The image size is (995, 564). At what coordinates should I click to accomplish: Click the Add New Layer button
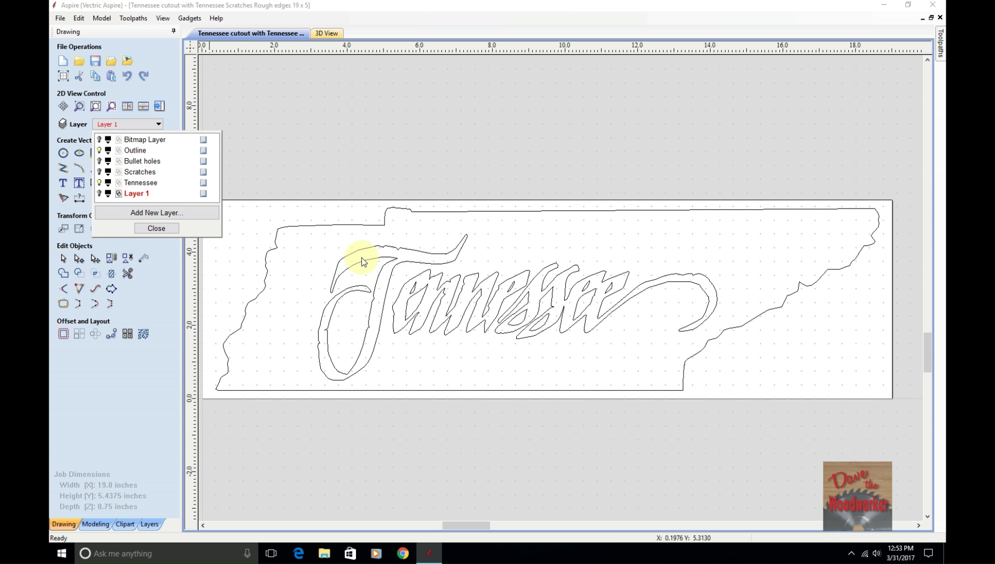[x=157, y=213]
